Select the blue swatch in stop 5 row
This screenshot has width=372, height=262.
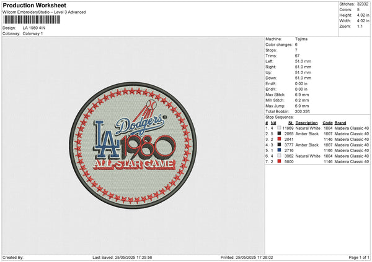pos(279,150)
